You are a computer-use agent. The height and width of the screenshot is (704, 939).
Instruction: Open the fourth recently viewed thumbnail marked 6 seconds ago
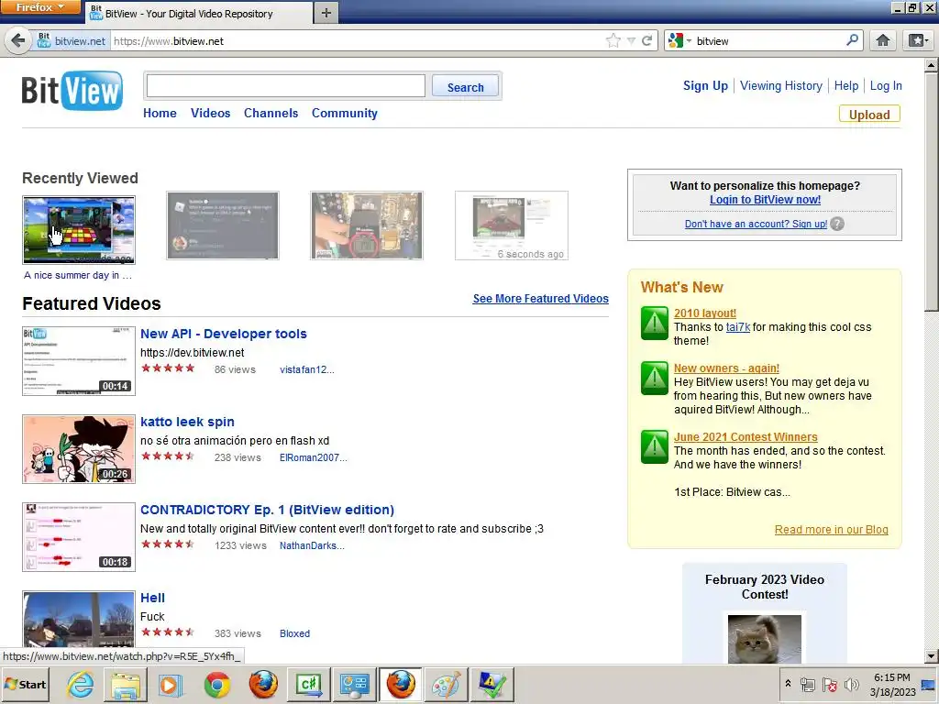coord(512,225)
